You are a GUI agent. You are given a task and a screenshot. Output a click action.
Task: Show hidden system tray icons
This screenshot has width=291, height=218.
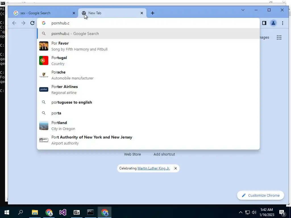240,212
